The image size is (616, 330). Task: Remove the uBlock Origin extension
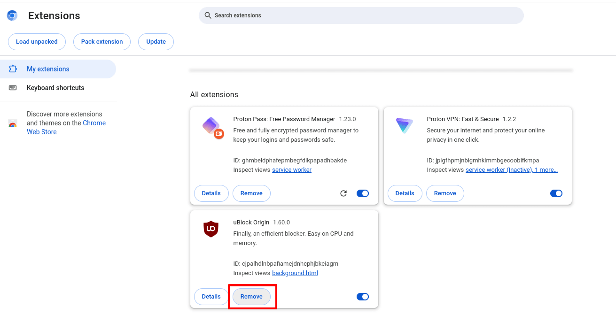coord(251,297)
